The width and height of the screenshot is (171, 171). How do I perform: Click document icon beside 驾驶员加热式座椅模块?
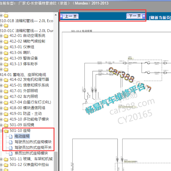click(x=10, y=142)
